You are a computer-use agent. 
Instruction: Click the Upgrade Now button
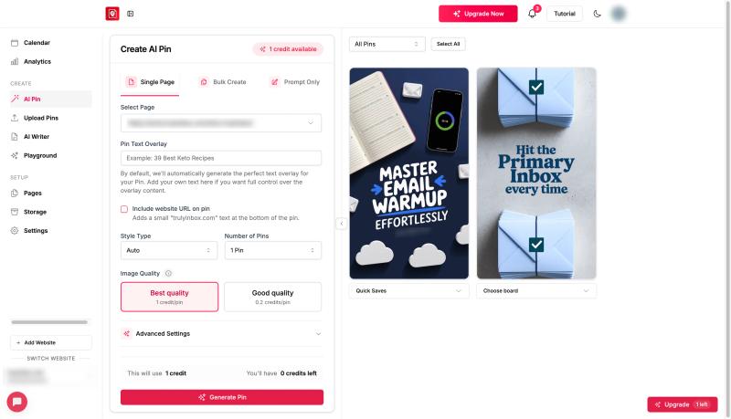click(x=478, y=14)
